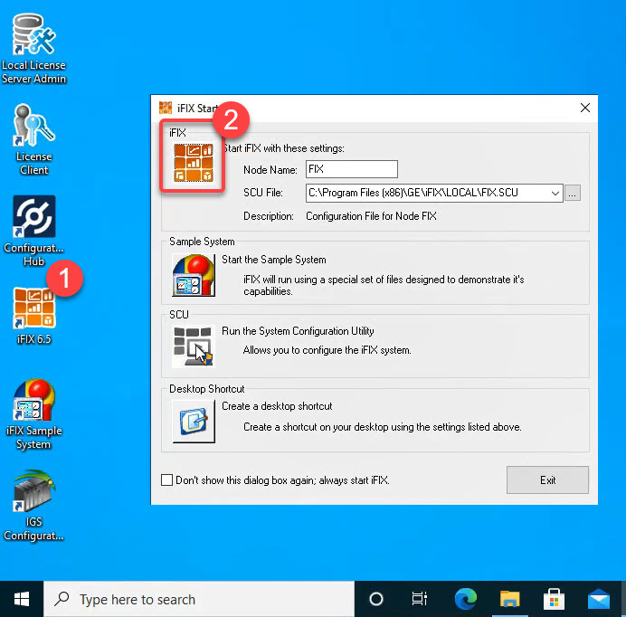Open the Configuration Hub desktop icon
The width and height of the screenshot is (626, 617).
(33, 231)
